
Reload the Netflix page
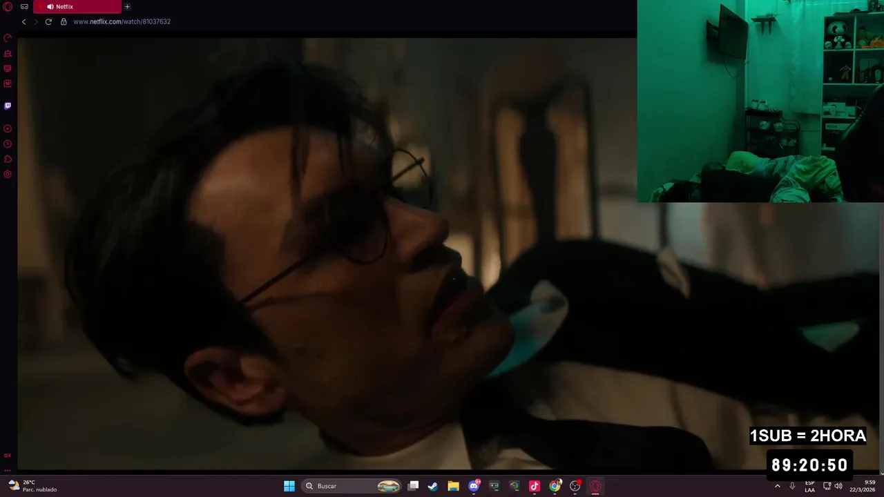[48, 21]
